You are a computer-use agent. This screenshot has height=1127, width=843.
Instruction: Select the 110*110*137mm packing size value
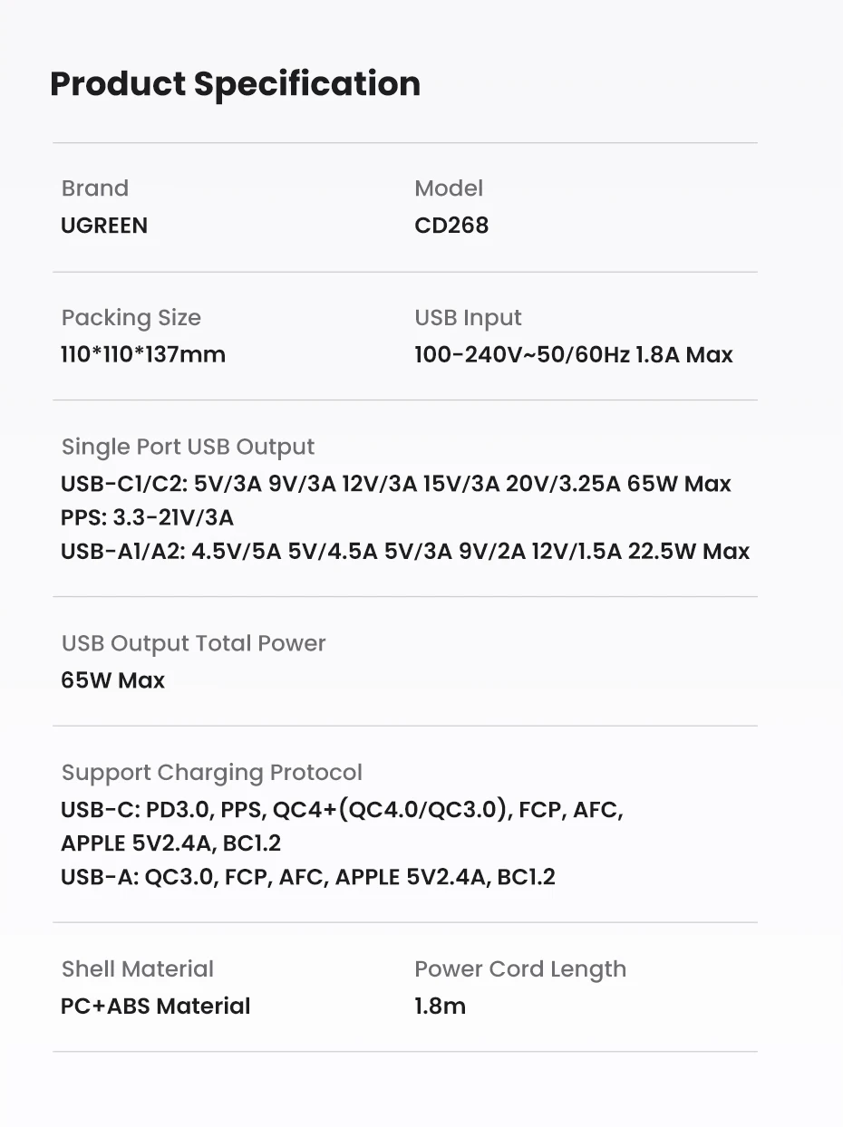pyautogui.click(x=143, y=354)
